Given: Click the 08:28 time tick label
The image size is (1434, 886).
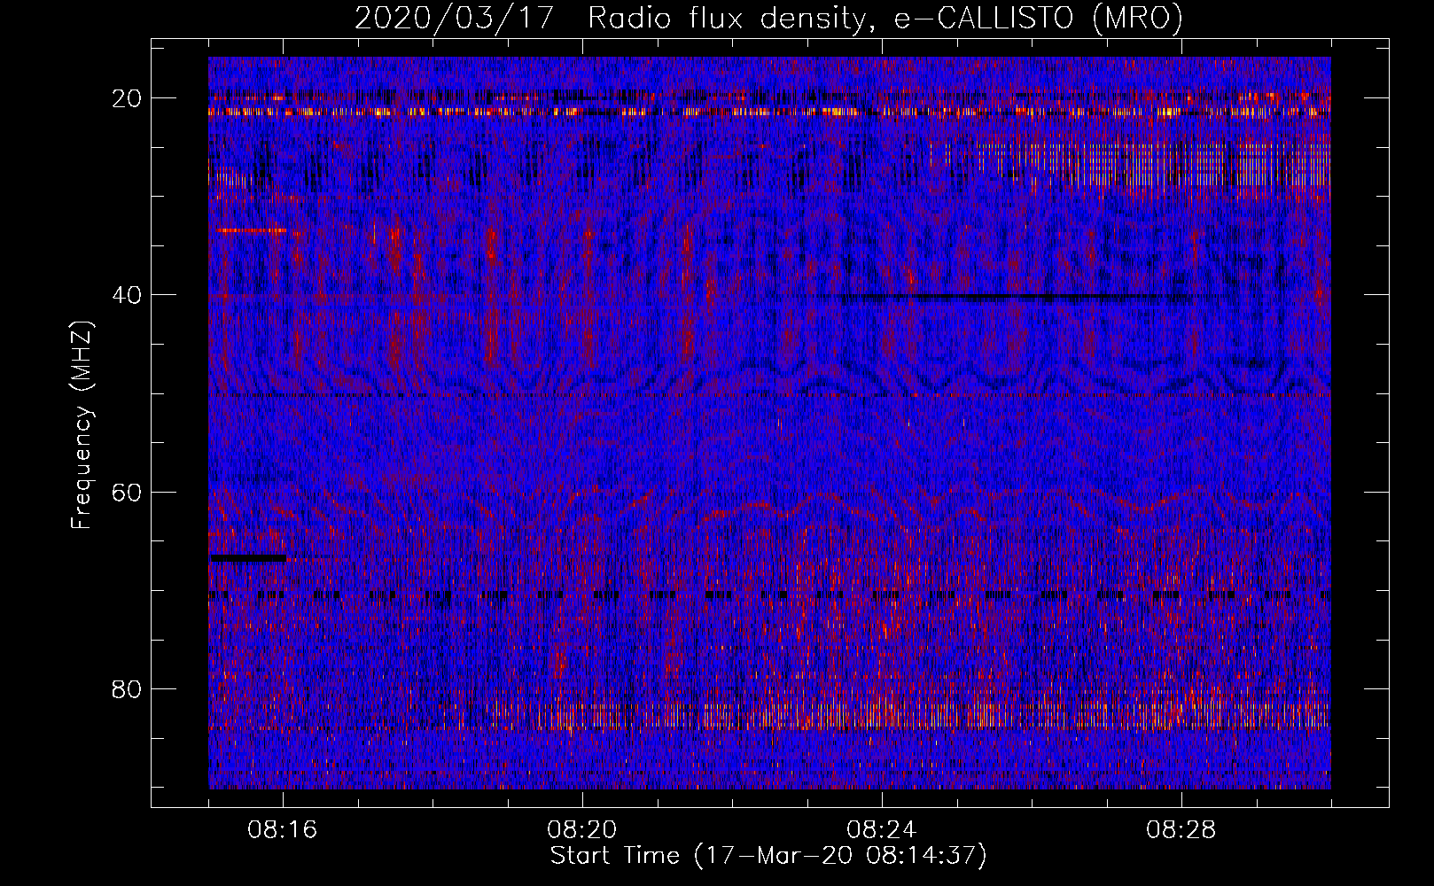Looking at the screenshot, I should point(1181,830).
